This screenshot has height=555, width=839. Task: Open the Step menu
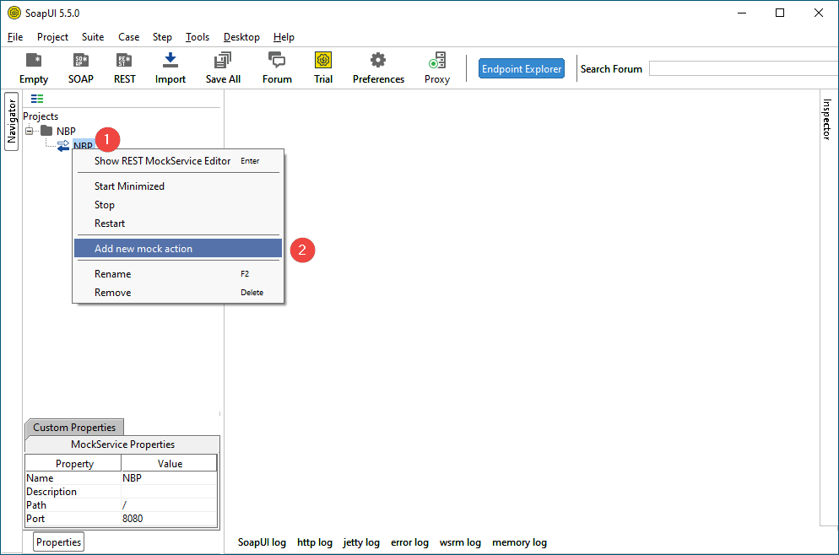pyautogui.click(x=162, y=37)
